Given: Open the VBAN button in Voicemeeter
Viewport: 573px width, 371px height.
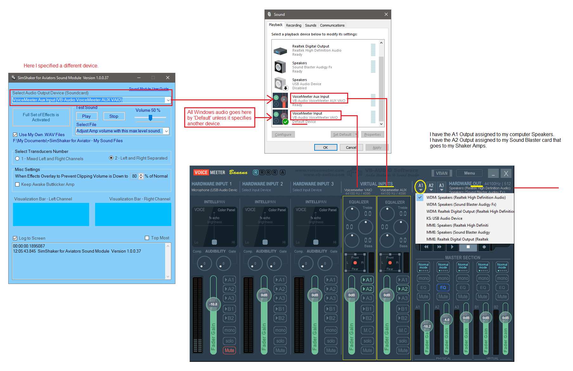Looking at the screenshot, I should pyautogui.click(x=441, y=173).
